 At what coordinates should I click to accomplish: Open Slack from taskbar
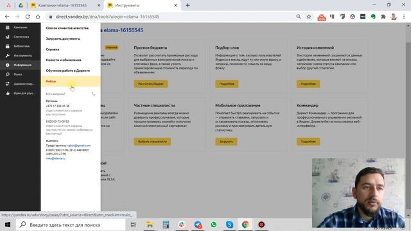[182, 225]
